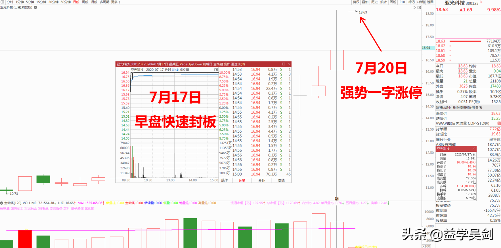This screenshot has width=501, height=248.
Task: Click the 返回 back button
Action: click(x=430, y=2)
